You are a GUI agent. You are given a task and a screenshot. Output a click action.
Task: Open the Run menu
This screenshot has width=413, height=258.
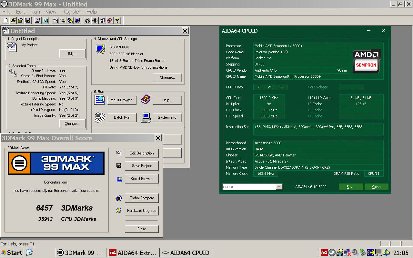(x=35, y=12)
